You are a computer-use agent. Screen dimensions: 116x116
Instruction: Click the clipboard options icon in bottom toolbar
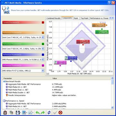(5, 112)
